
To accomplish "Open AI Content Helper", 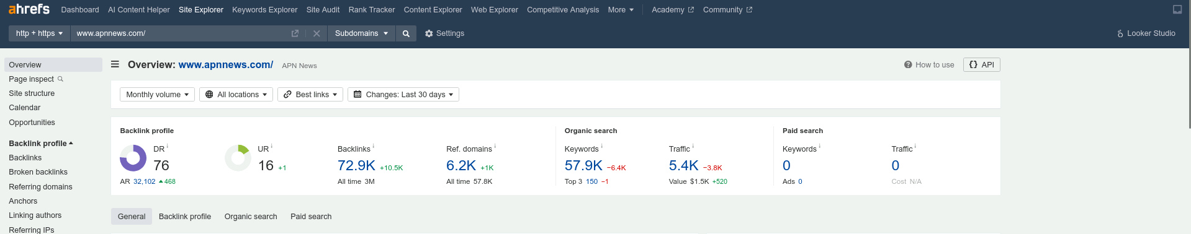I will tap(139, 10).
